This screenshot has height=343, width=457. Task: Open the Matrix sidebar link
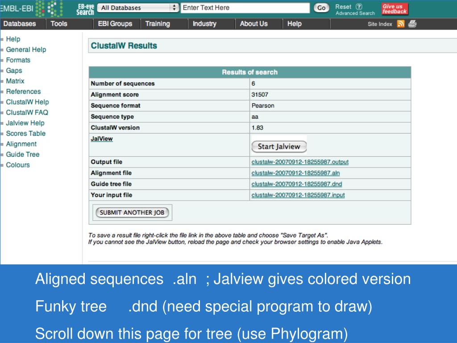pyautogui.click(x=15, y=81)
